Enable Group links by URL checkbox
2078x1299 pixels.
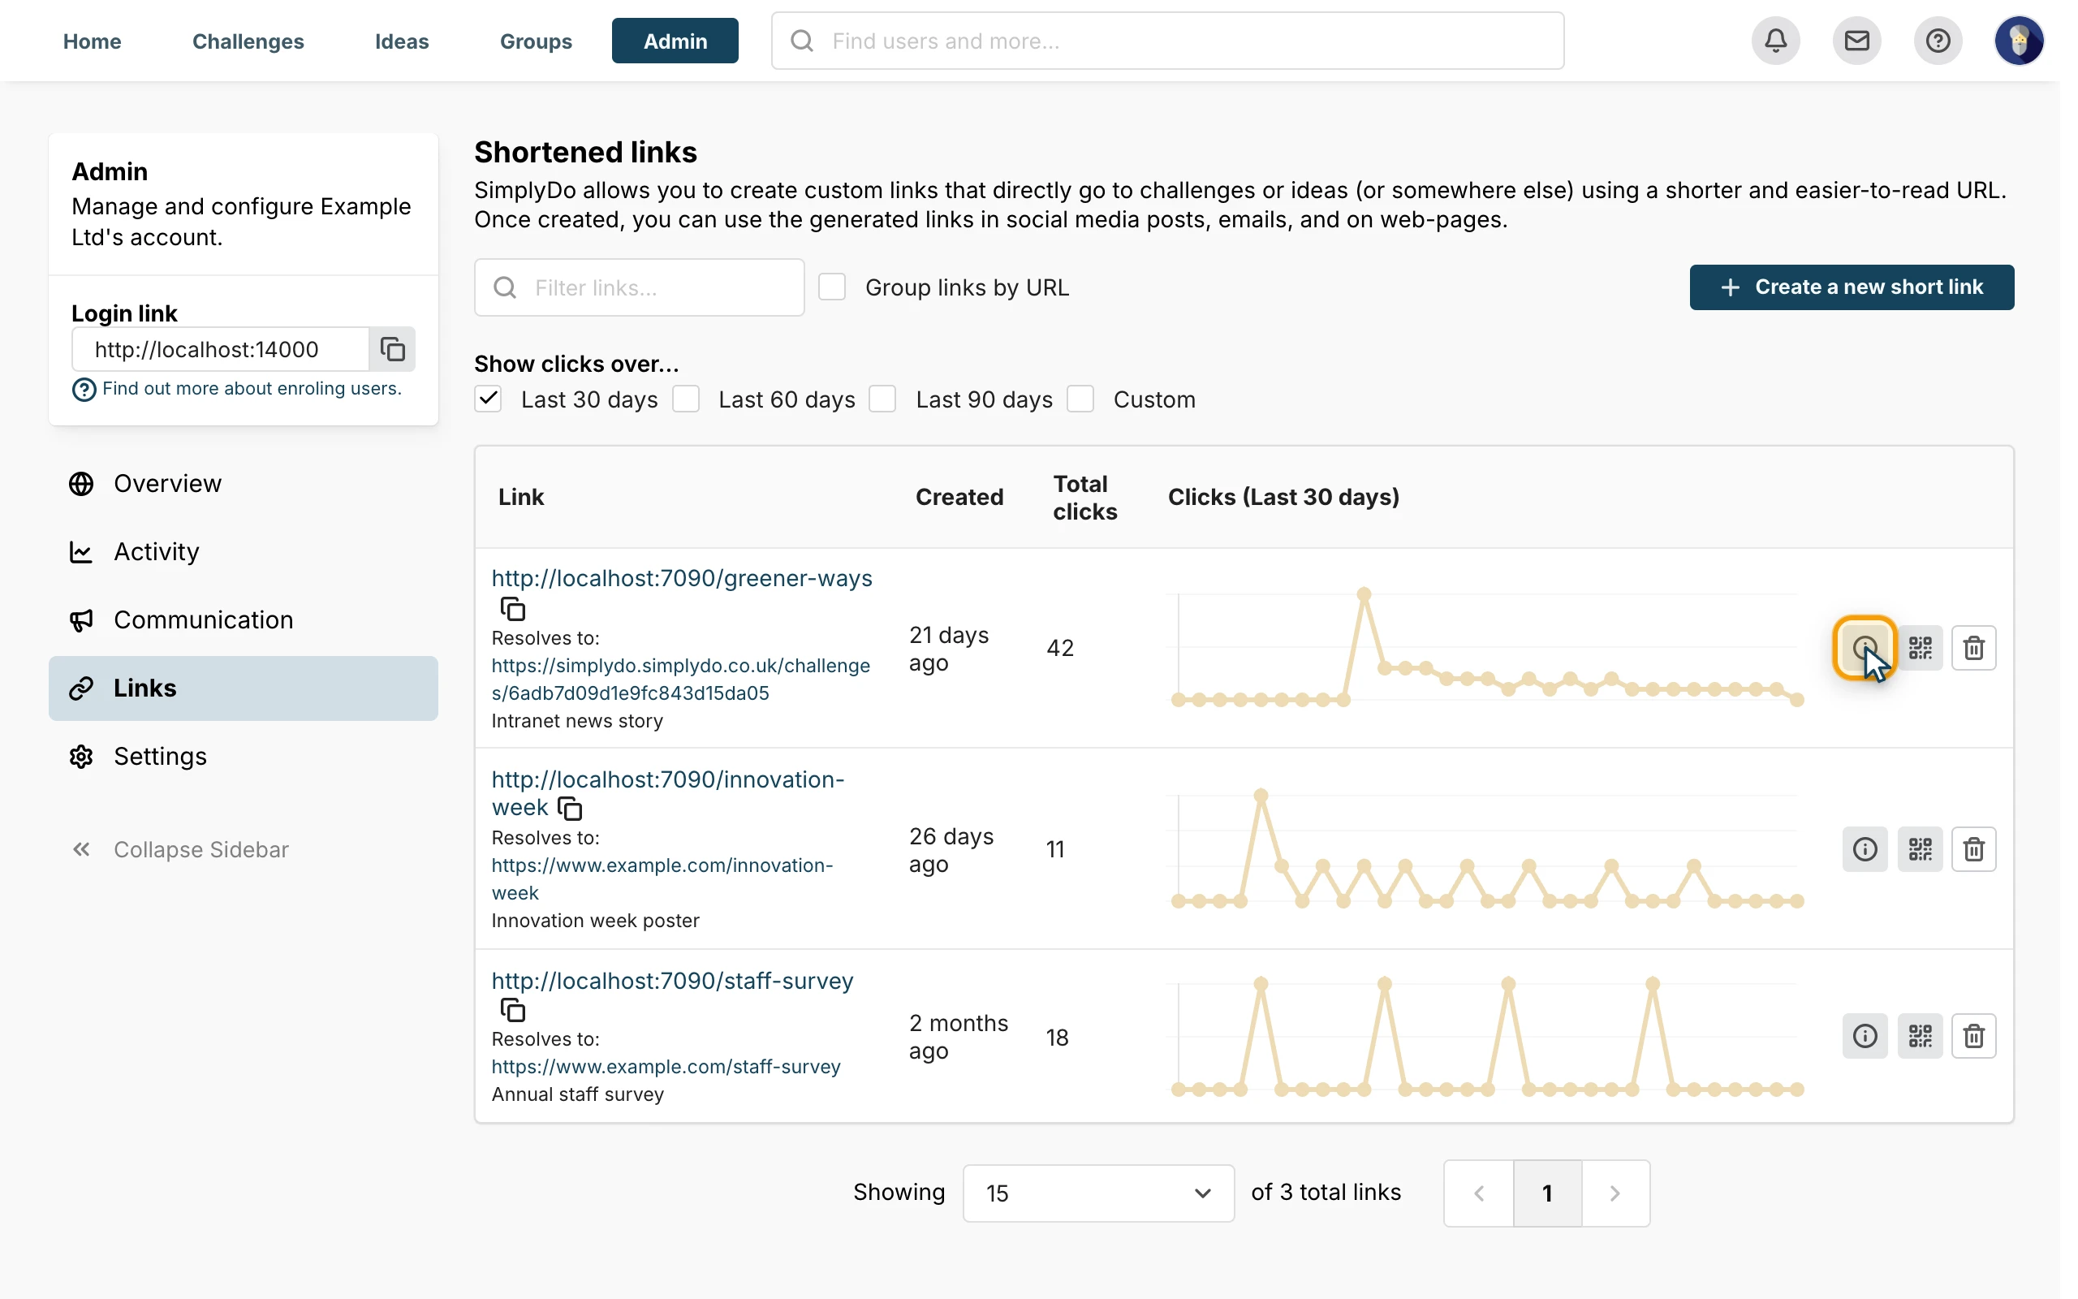coord(831,287)
